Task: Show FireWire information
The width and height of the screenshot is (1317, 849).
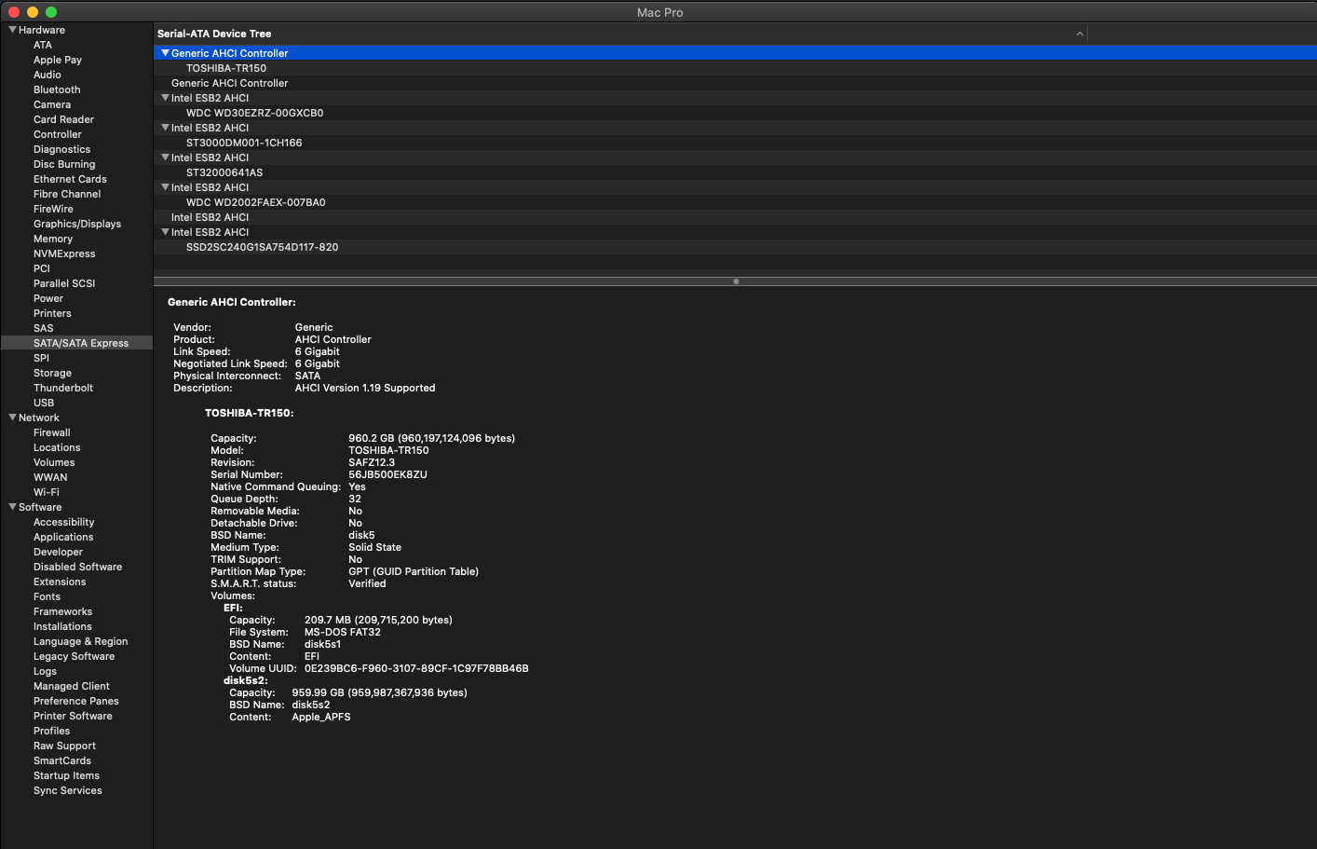Action: click(x=53, y=209)
